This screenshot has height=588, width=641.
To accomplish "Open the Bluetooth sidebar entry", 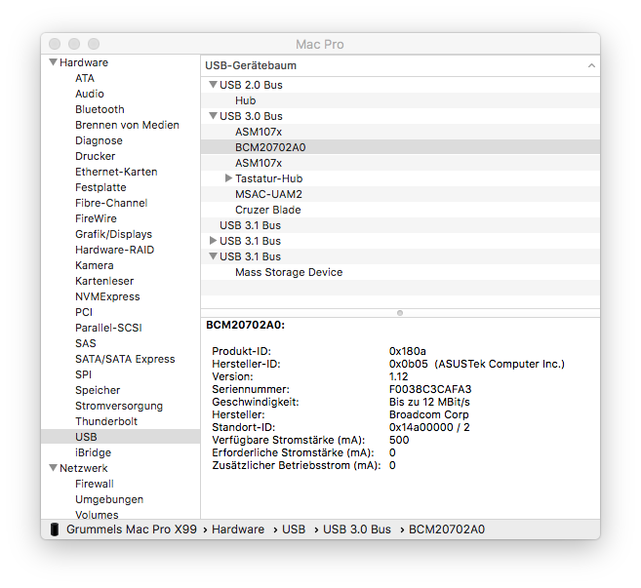I will (x=100, y=109).
